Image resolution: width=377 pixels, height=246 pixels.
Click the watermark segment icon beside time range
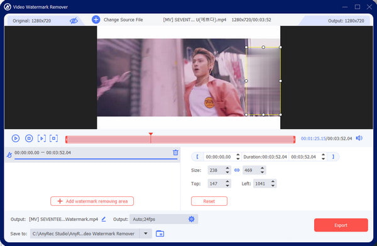9,155
